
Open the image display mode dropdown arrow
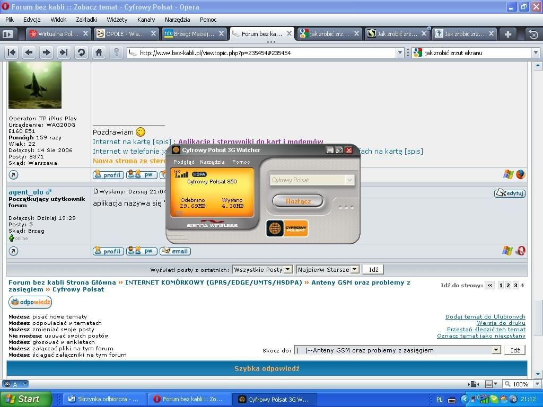(496, 384)
